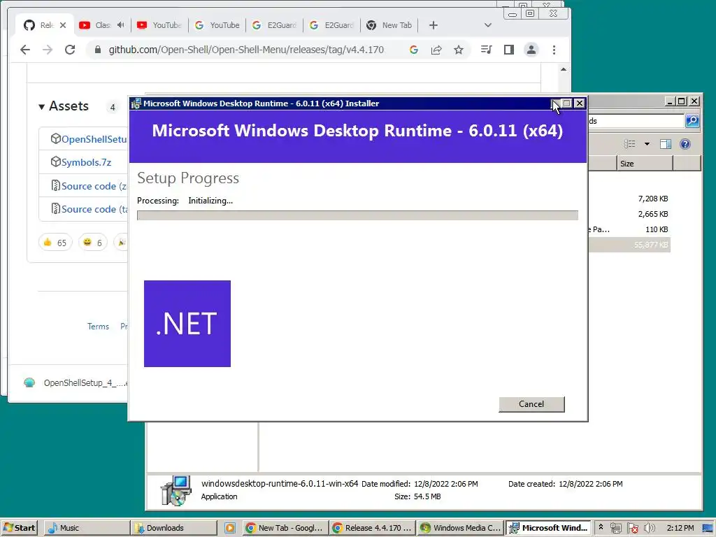Click the Setup Progress bar
The height and width of the screenshot is (537, 716).
click(x=357, y=215)
